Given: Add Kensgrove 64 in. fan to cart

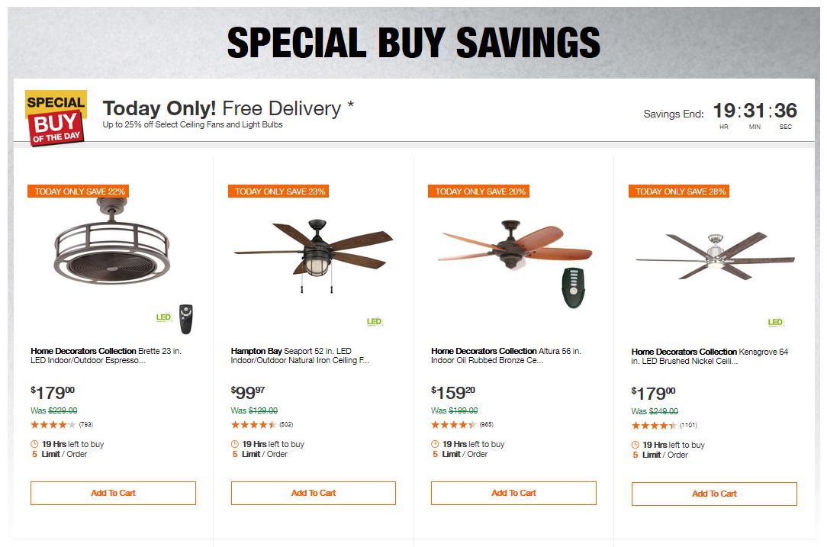Looking at the screenshot, I should [714, 494].
